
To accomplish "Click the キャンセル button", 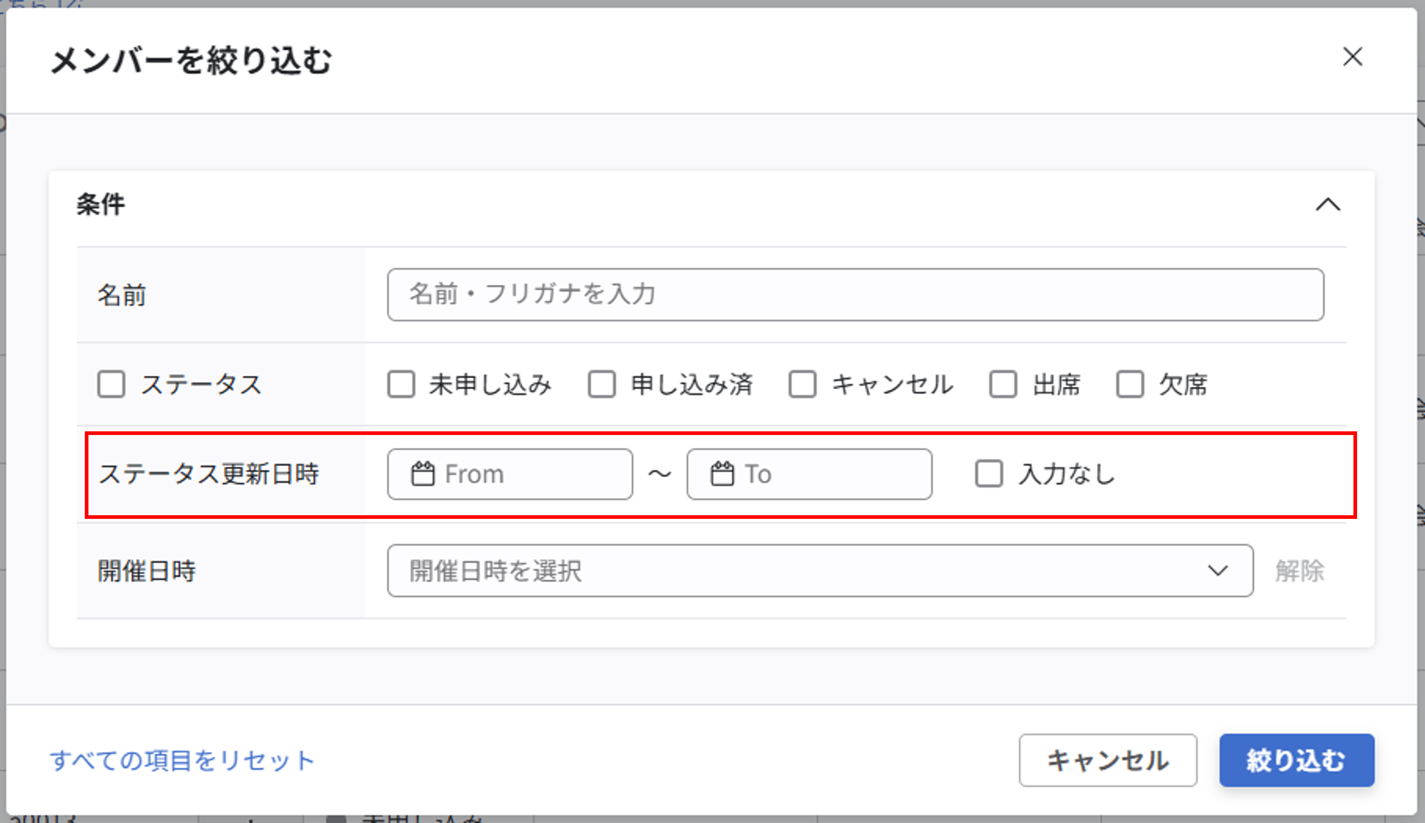I will coord(1108,760).
